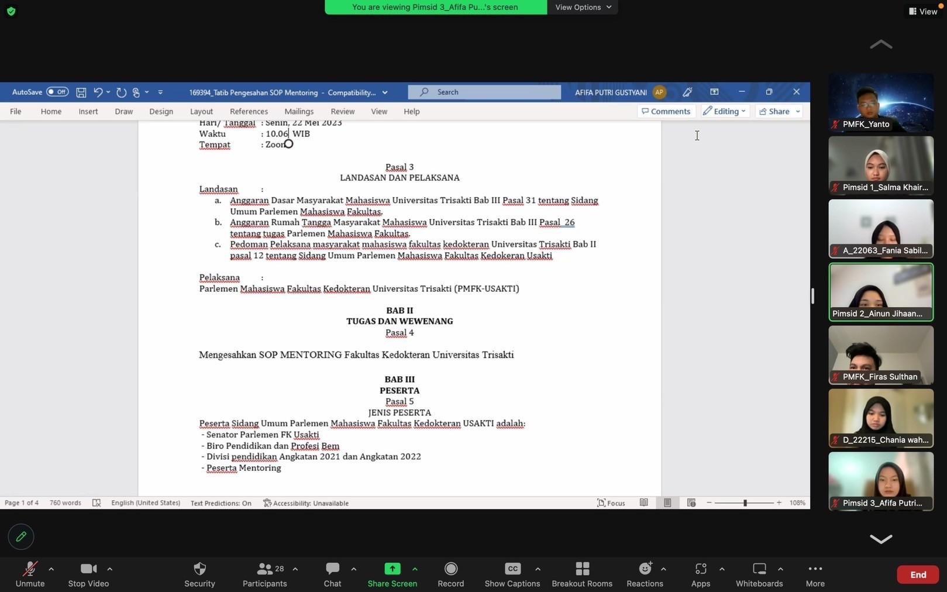Select PMFK_Yanto video thumbnail
Viewport: 947px width, 592px height.
(x=881, y=102)
